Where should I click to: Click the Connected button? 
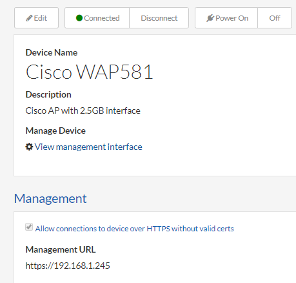[97, 18]
